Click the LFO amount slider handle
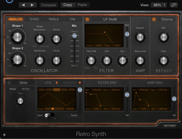The width and height of the screenshot is (182, 139). click(x=80, y=90)
